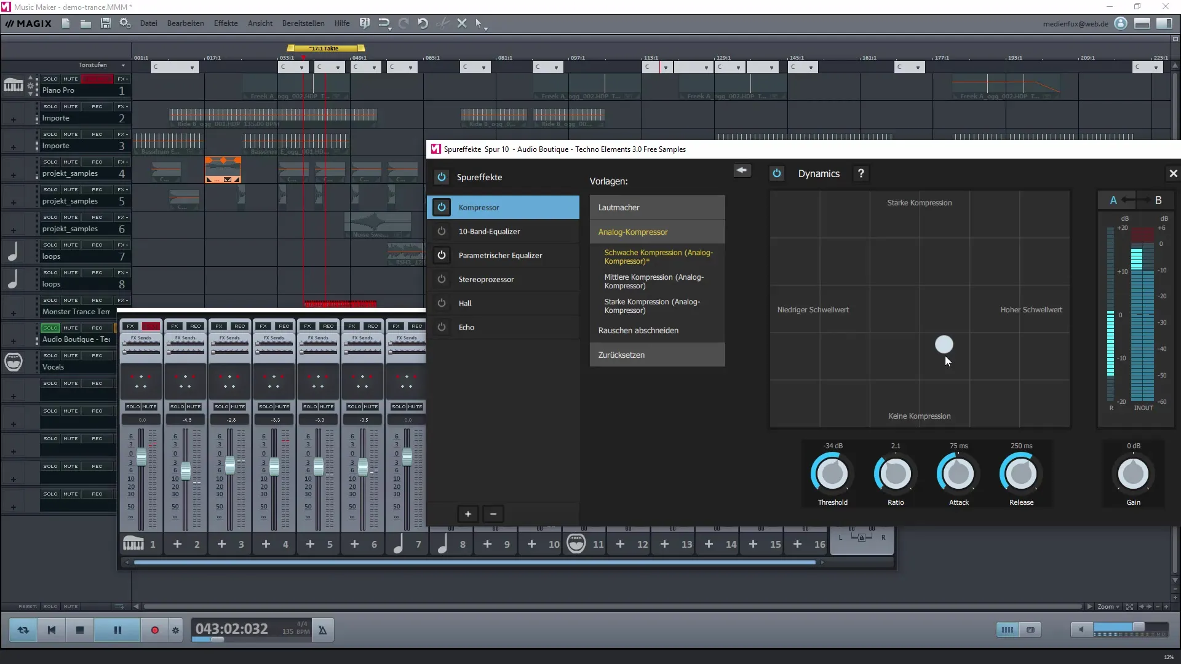Open the Ansicht menu
Viewport: 1181px width, 664px height.
(260, 23)
